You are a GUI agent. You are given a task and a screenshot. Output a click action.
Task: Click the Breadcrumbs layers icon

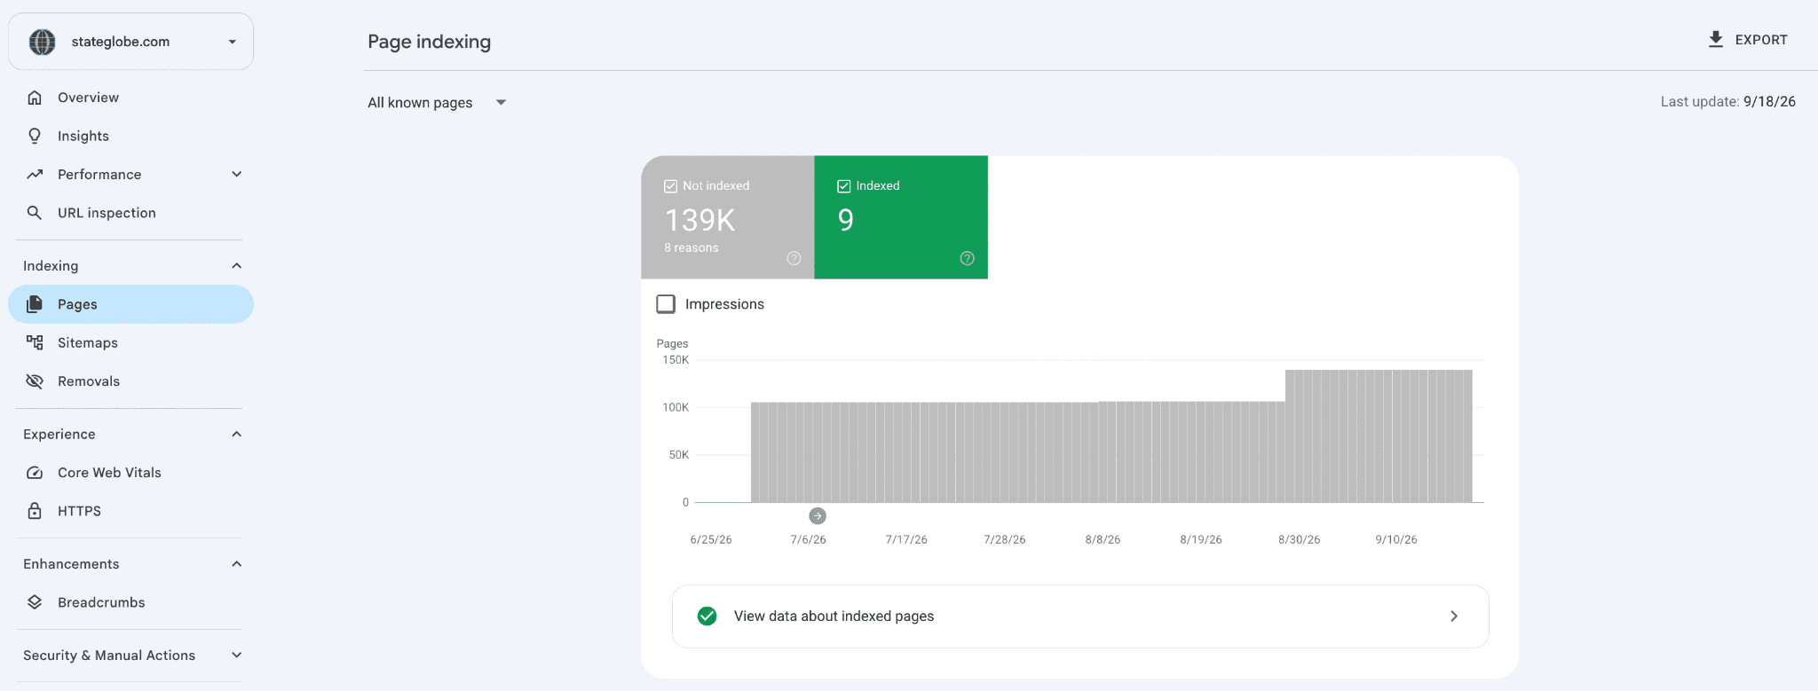coord(35,602)
